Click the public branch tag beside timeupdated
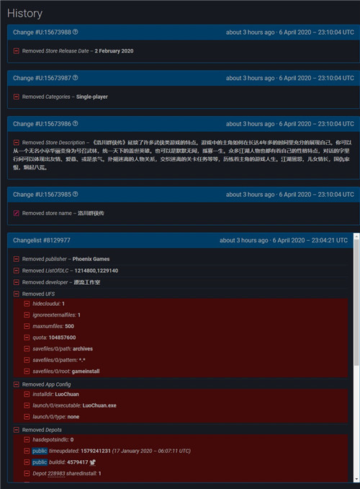 pyautogui.click(x=40, y=451)
